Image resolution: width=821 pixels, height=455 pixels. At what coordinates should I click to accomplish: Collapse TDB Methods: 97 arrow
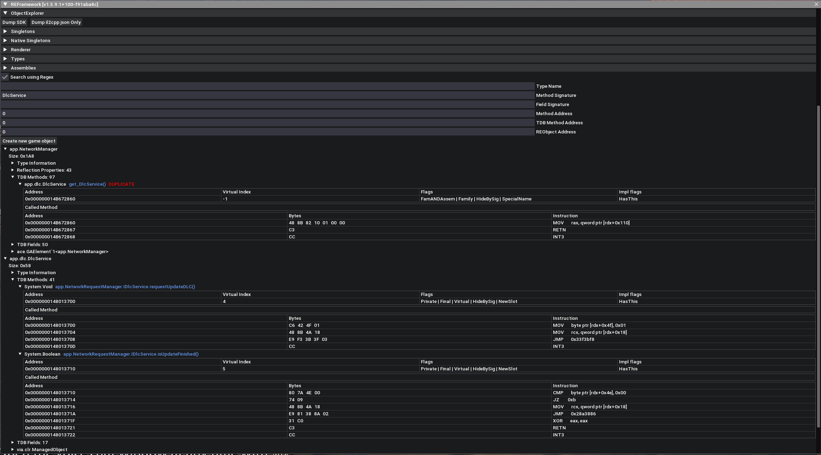pyautogui.click(x=13, y=177)
